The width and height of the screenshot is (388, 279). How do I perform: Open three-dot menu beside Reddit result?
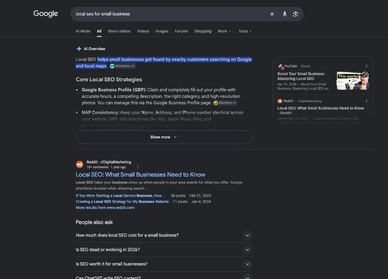pos(138,167)
